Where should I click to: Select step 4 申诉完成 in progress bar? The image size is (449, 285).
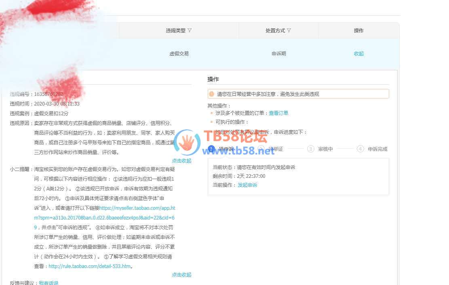point(372,149)
